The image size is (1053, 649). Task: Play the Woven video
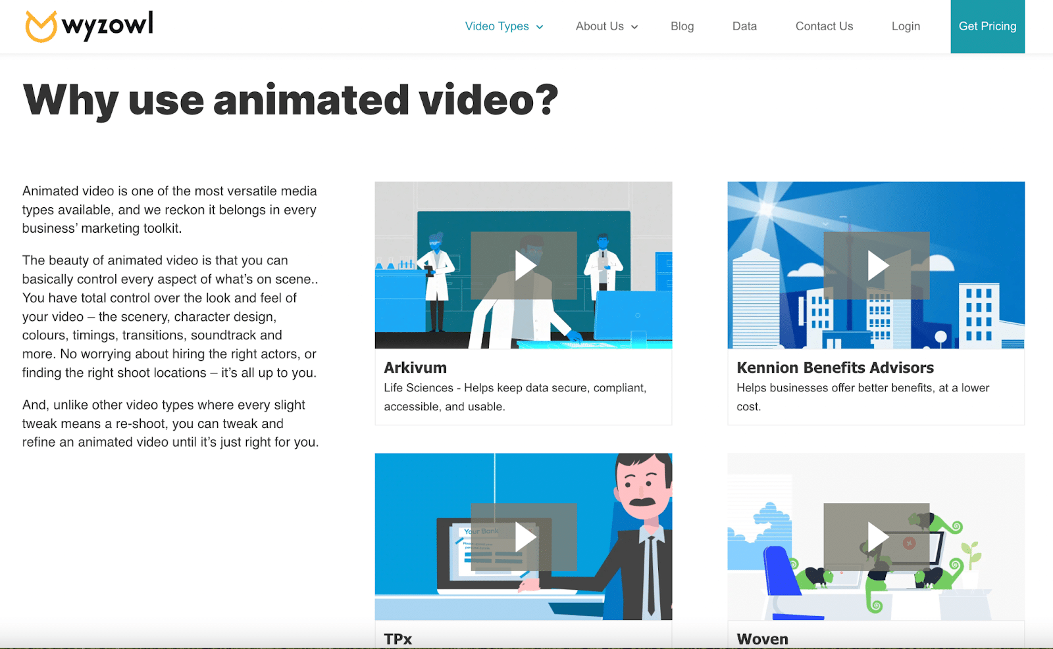click(877, 537)
